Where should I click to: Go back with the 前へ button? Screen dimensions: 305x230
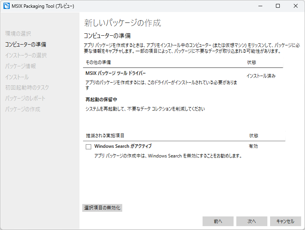[218, 221]
